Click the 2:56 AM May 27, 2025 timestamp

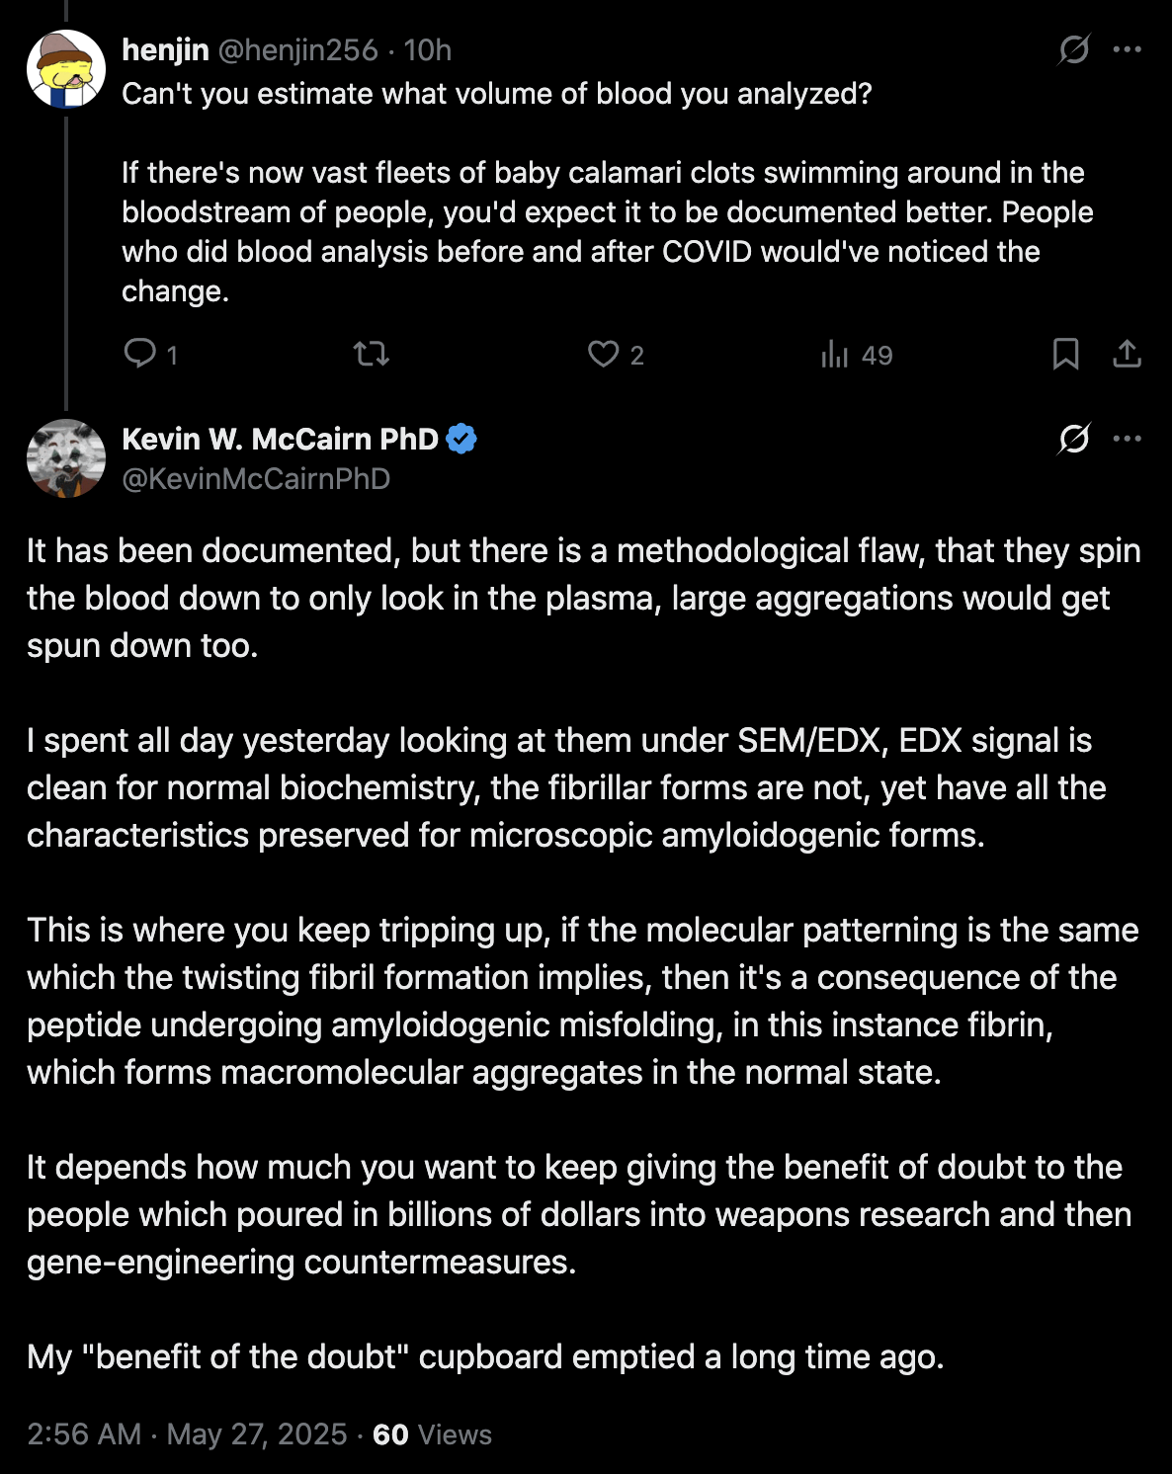pos(187,1434)
